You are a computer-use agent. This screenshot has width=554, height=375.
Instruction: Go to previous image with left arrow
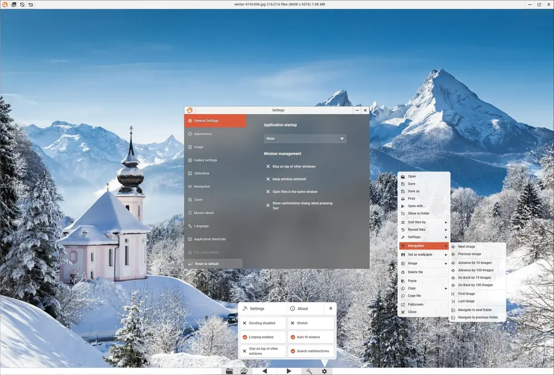[x=264, y=371]
